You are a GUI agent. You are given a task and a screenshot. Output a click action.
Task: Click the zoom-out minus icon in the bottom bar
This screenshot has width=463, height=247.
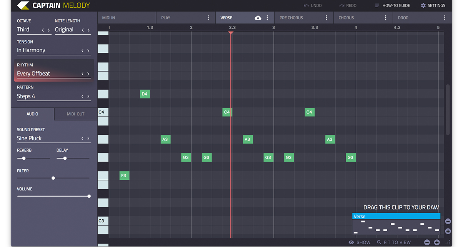pos(427,242)
